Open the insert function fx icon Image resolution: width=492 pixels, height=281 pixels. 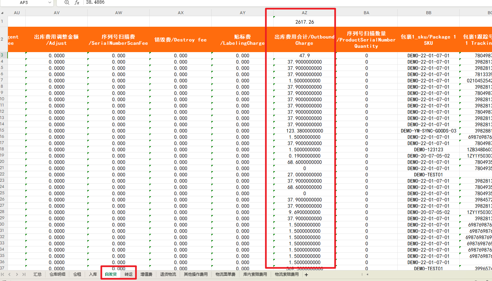(x=77, y=2)
